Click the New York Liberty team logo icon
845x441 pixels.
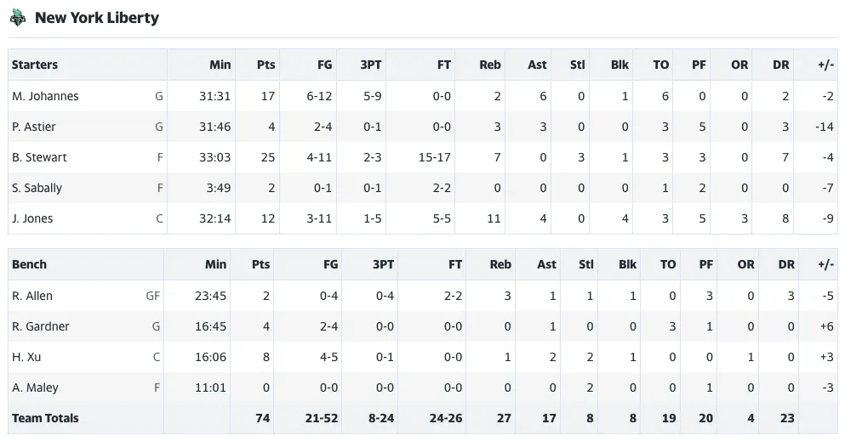[18, 18]
